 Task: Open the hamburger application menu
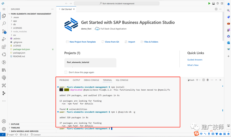click(4, 9)
